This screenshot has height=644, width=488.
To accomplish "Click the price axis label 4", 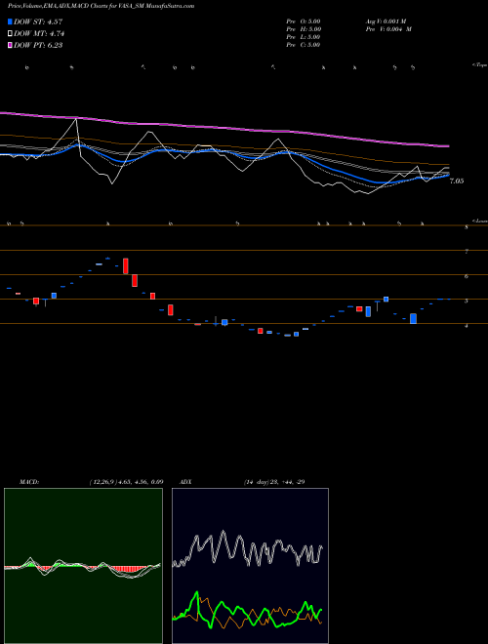I will (467, 326).
